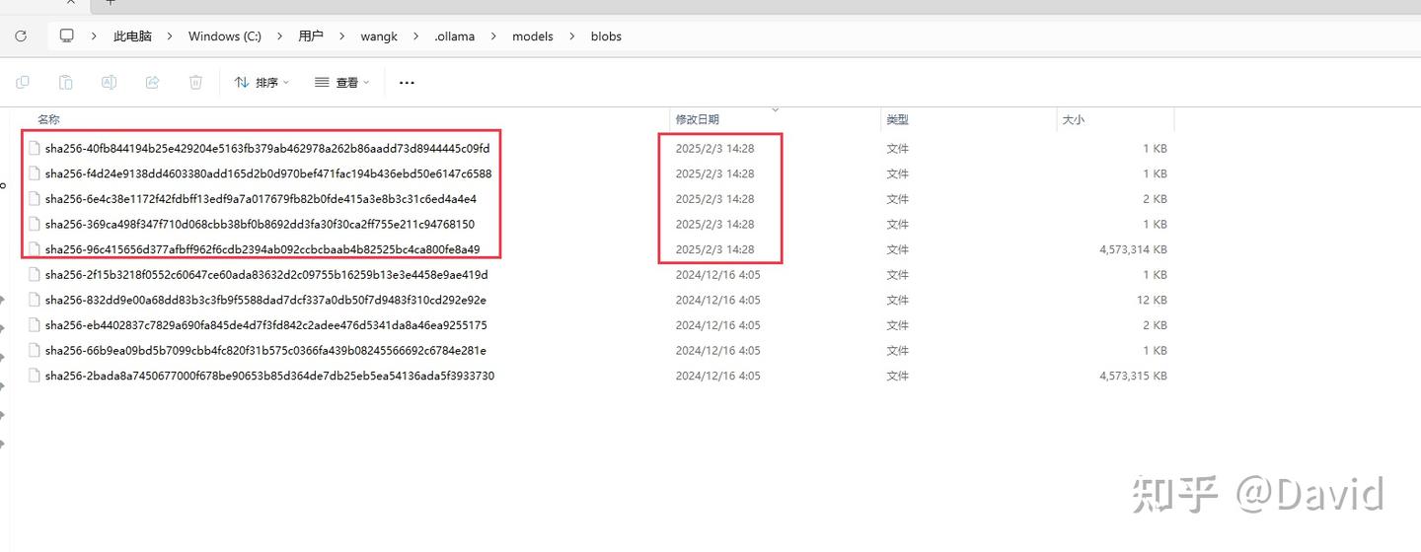Click the Delete trash icon
The width and height of the screenshot is (1421, 552).
[x=195, y=83]
